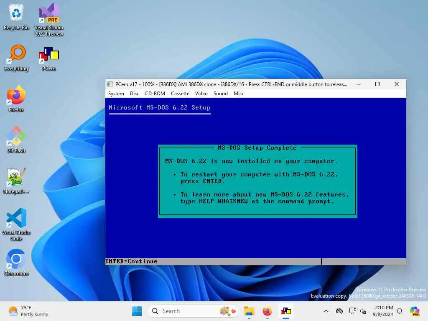Click the taskbar Search box
428x321 pixels.
tap(193, 311)
